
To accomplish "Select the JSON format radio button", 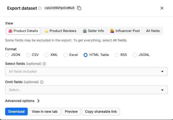I will (x=7, y=55).
